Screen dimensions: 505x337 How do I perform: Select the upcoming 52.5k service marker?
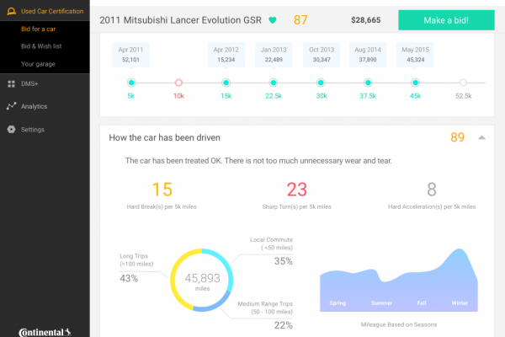463,83
